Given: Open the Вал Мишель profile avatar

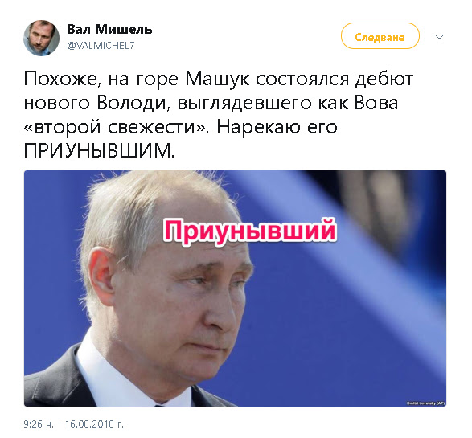Looking at the screenshot, I should pos(41,39).
